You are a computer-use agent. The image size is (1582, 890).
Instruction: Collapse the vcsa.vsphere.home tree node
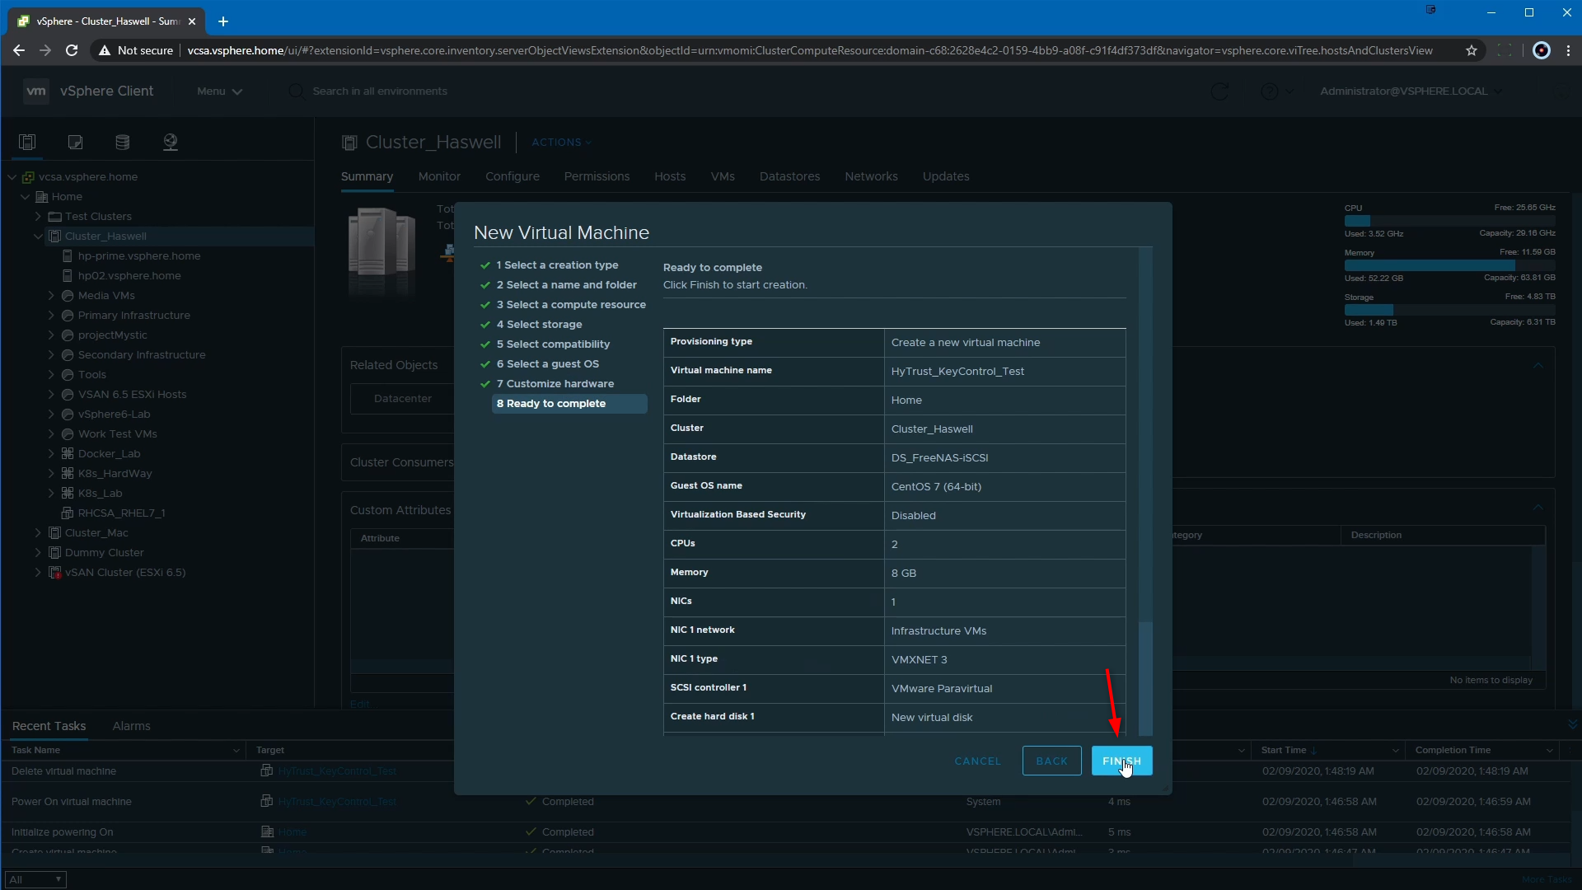pyautogui.click(x=12, y=176)
